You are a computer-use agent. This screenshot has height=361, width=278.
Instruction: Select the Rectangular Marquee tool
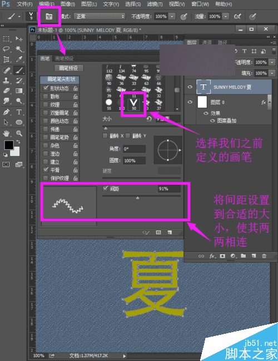(x=6, y=39)
